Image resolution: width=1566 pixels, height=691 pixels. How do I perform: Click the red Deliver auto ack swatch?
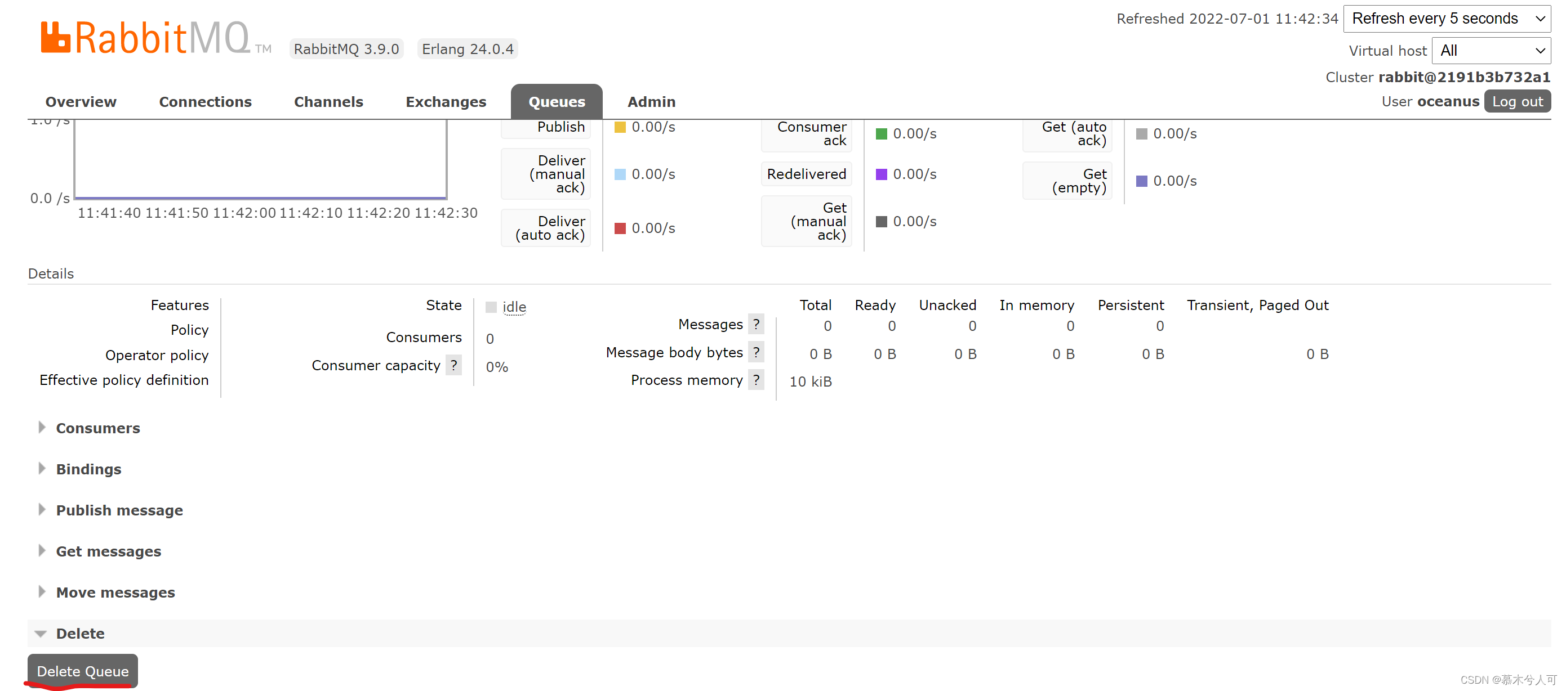[620, 228]
